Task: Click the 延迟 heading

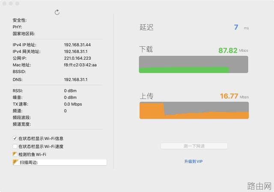Action: (x=146, y=27)
